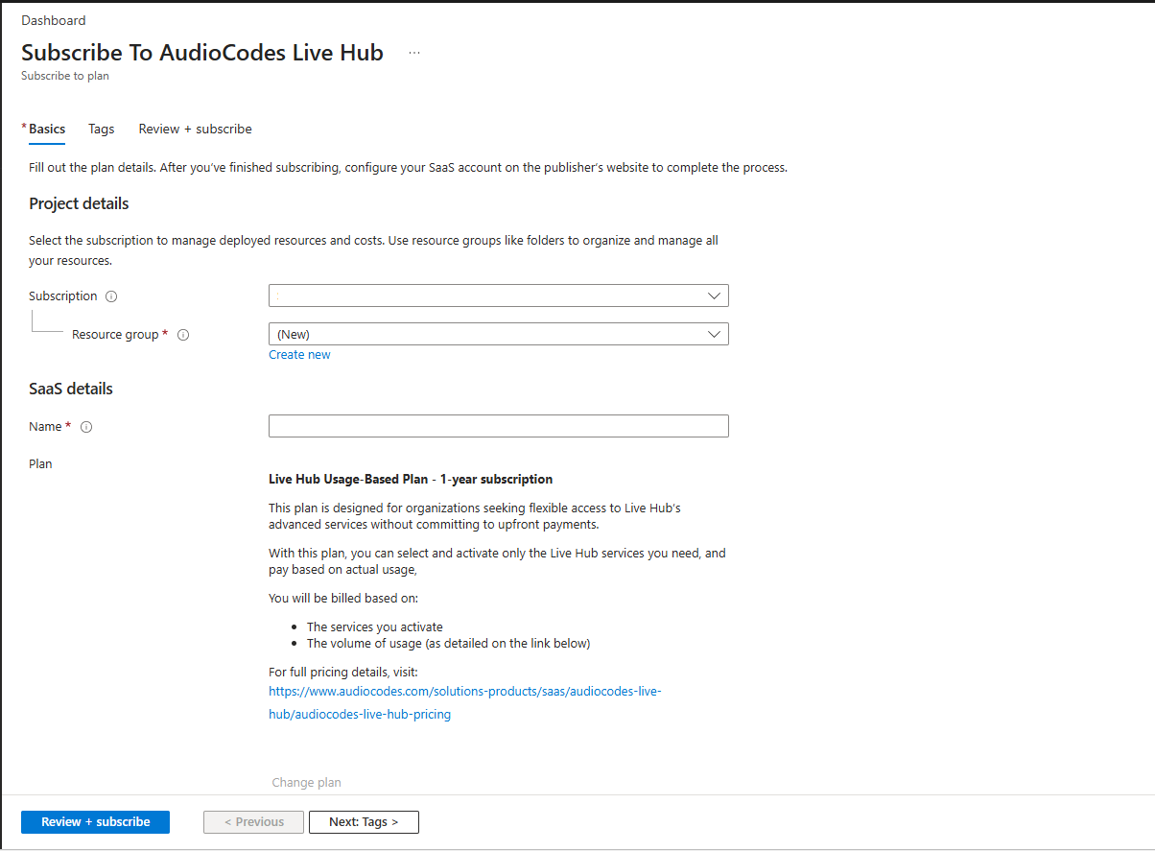Image resolution: width=1155 pixels, height=851 pixels.
Task: Expand the Resource group dropdown
Action: tap(499, 334)
